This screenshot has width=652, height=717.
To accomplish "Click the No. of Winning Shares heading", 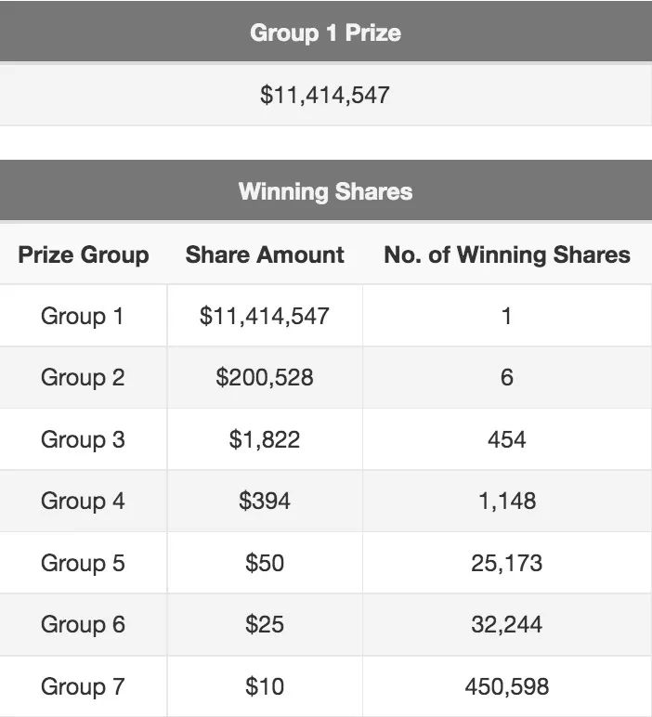I will coord(507,254).
